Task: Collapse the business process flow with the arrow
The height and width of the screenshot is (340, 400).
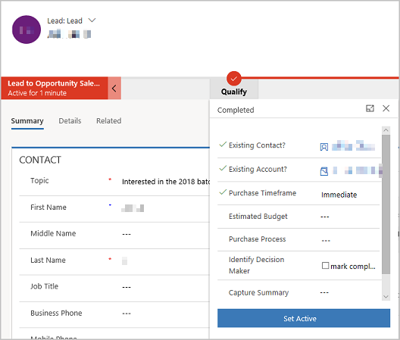Action: tap(114, 89)
